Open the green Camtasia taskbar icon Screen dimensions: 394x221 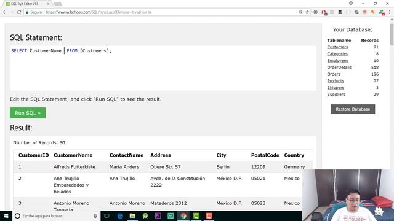196,215
